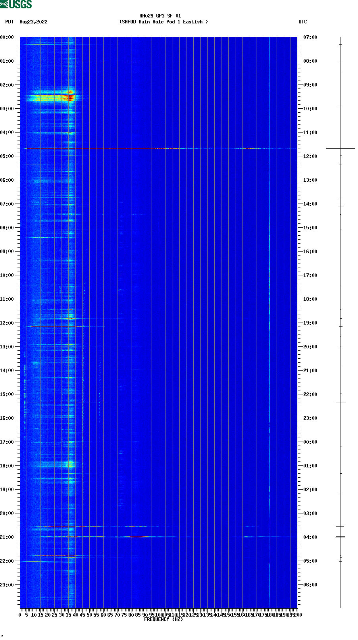Click the 180 Hz cyan vertical noise line
358x640 pixels.
269,323
